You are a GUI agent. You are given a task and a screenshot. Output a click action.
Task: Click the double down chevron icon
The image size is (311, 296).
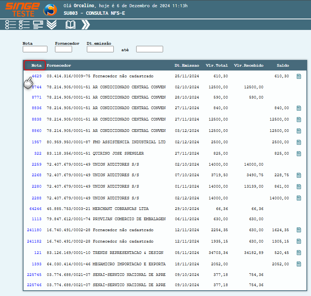pyautogui.click(x=52, y=25)
